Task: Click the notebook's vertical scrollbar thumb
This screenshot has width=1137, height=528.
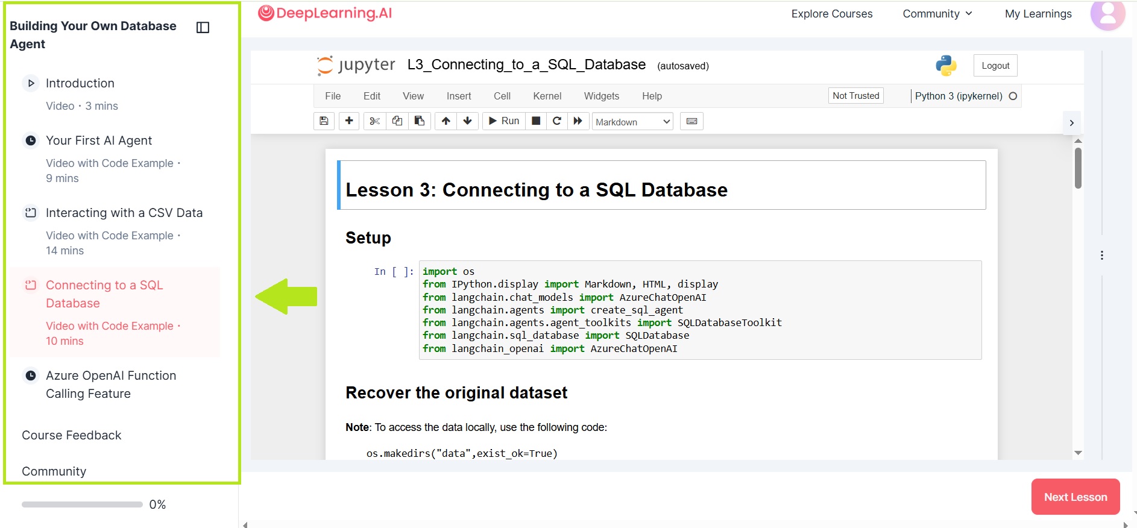Action: point(1078,168)
